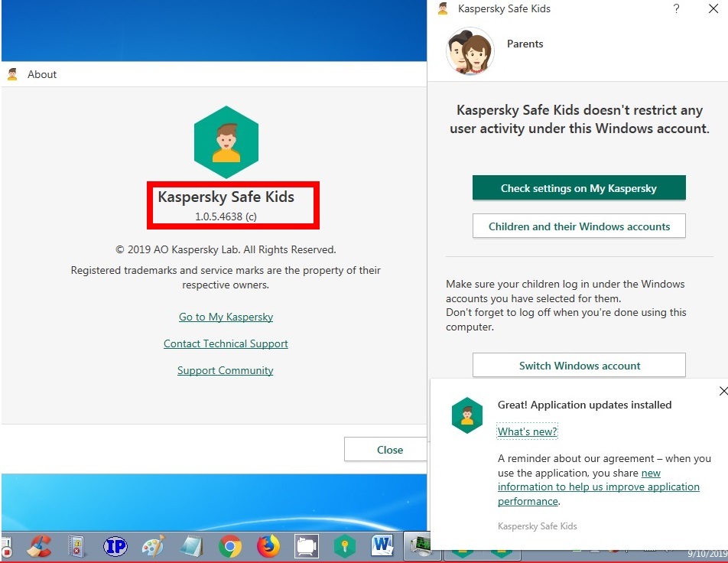Close the Kaspersky Safe Kids main window
Image resolution: width=728 pixels, height=563 pixels.
713,9
